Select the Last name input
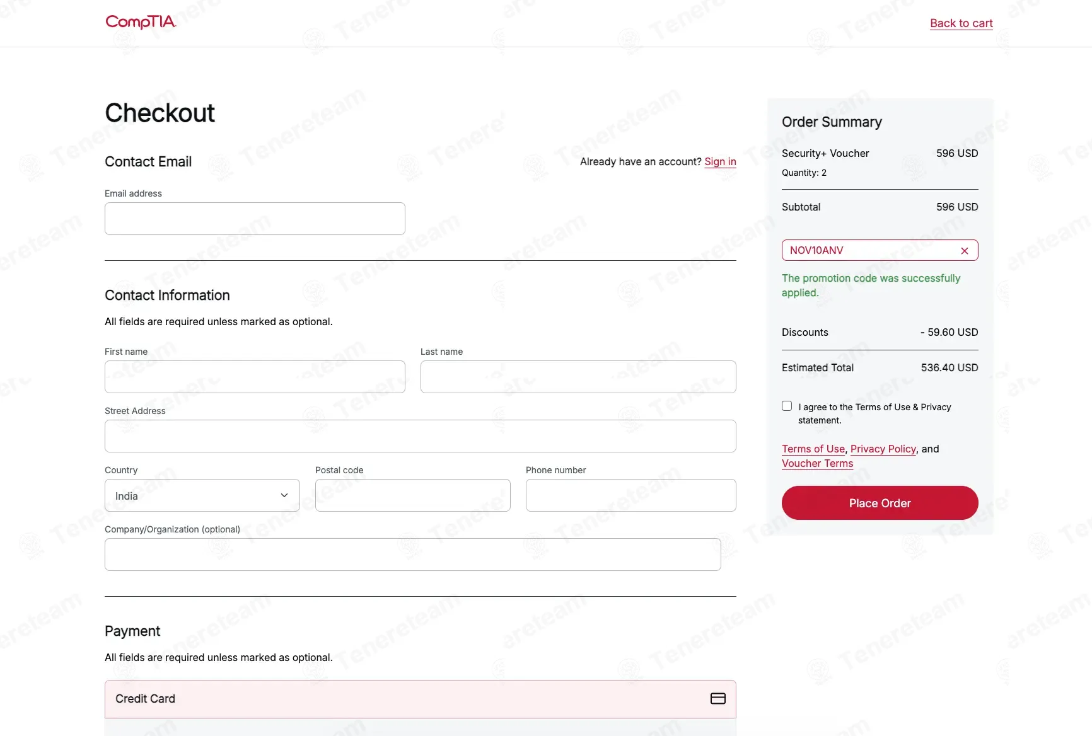The image size is (1092, 736). click(578, 377)
